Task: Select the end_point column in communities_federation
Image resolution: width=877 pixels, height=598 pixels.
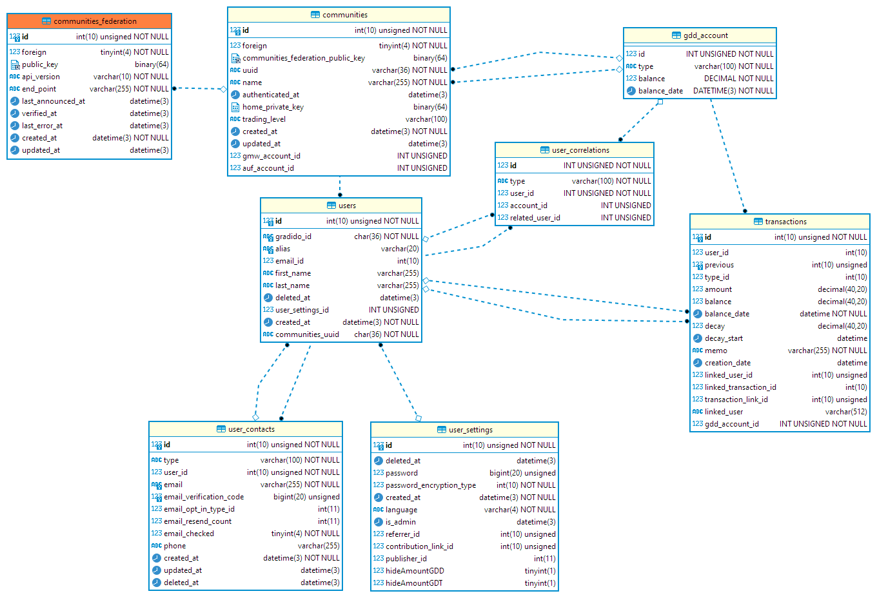Action: pos(39,89)
